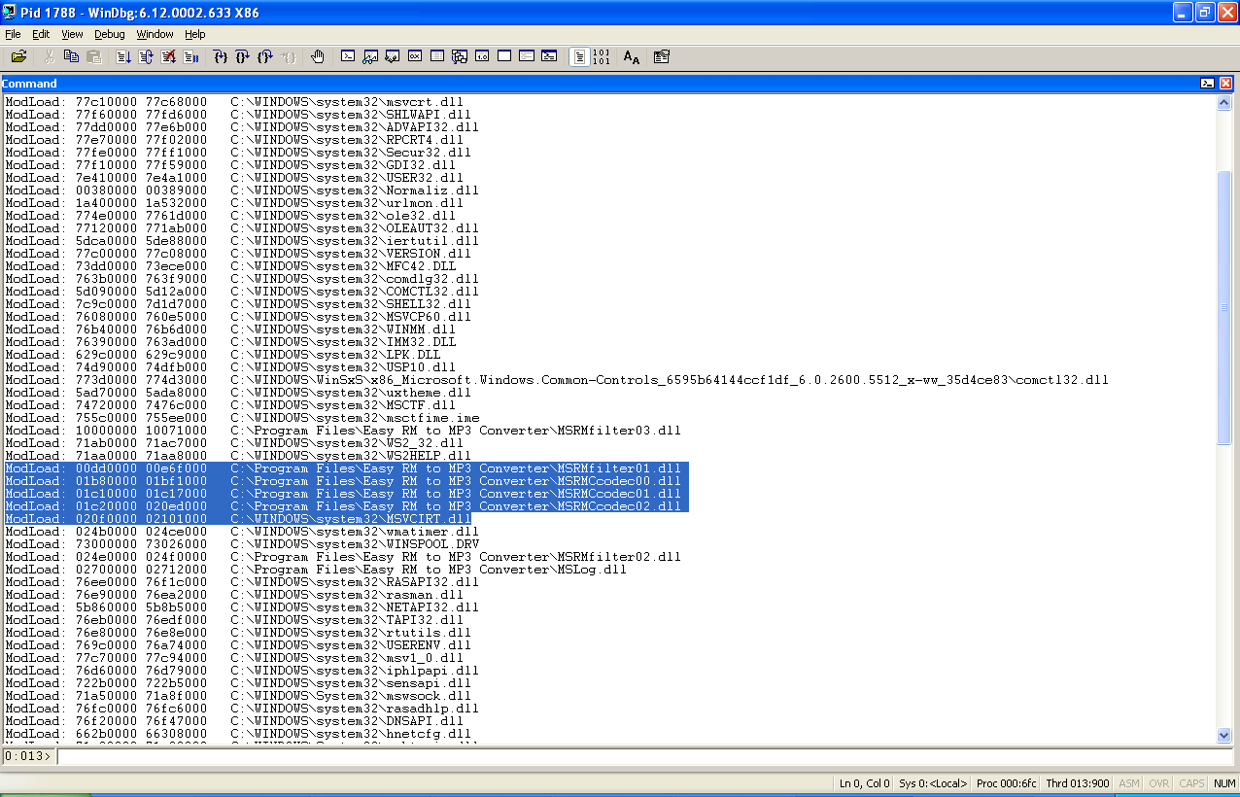Click the scrollbar up arrow

(1224, 102)
